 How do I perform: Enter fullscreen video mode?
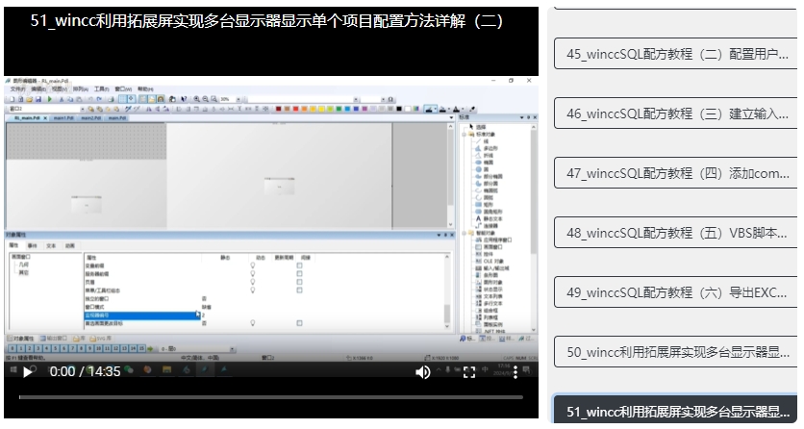click(469, 372)
